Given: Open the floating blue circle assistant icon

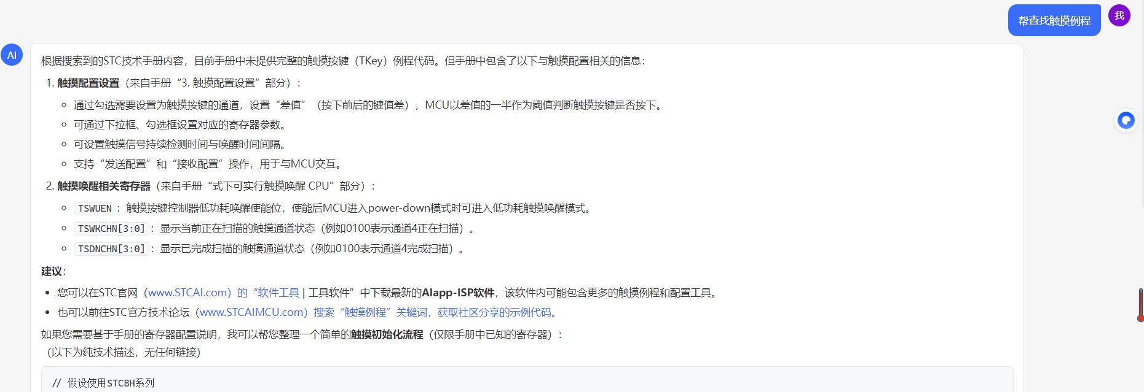Looking at the screenshot, I should 1126,120.
